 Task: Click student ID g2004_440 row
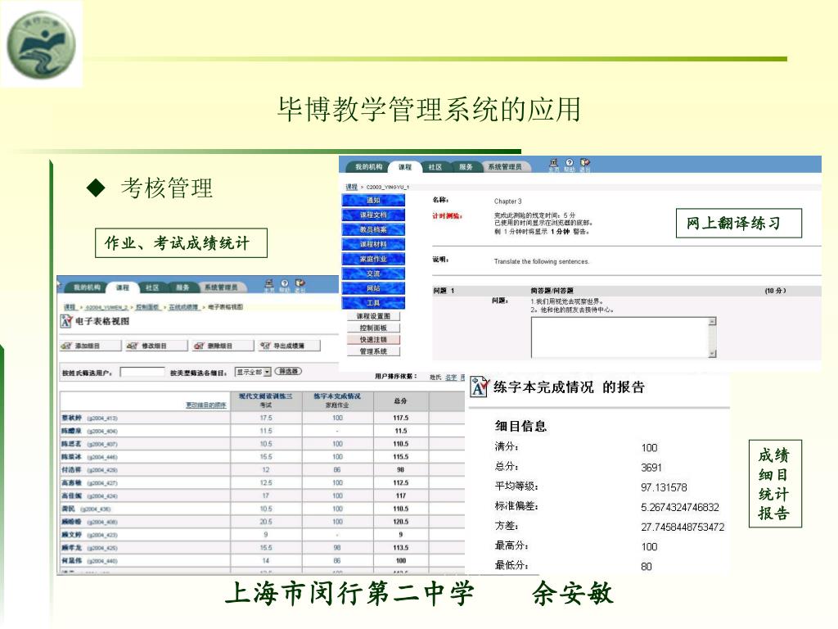point(101,561)
